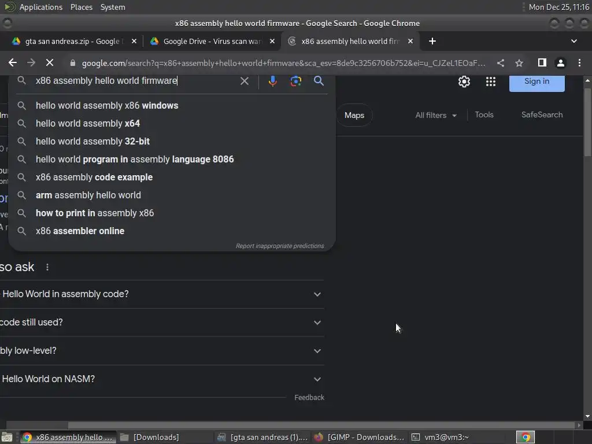Choose suggestion 'hello world assembly x86 windows'
592x444 pixels.
tap(172, 106)
